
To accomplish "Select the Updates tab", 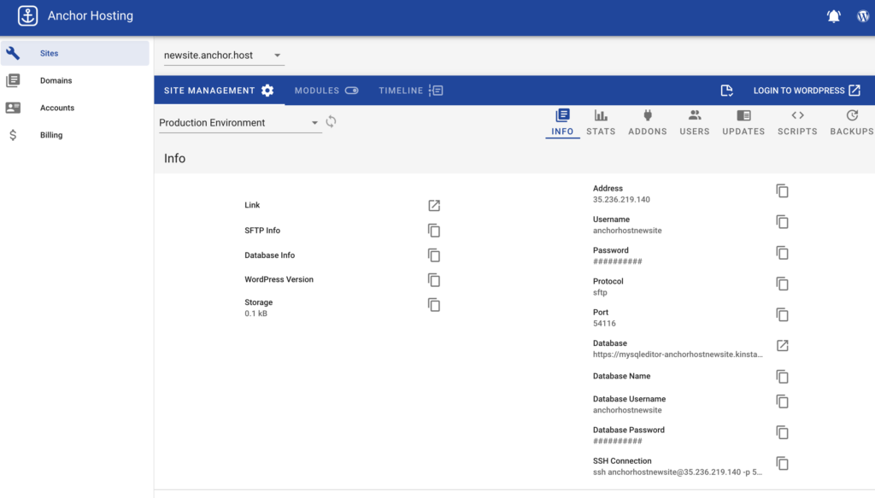I will coord(744,123).
